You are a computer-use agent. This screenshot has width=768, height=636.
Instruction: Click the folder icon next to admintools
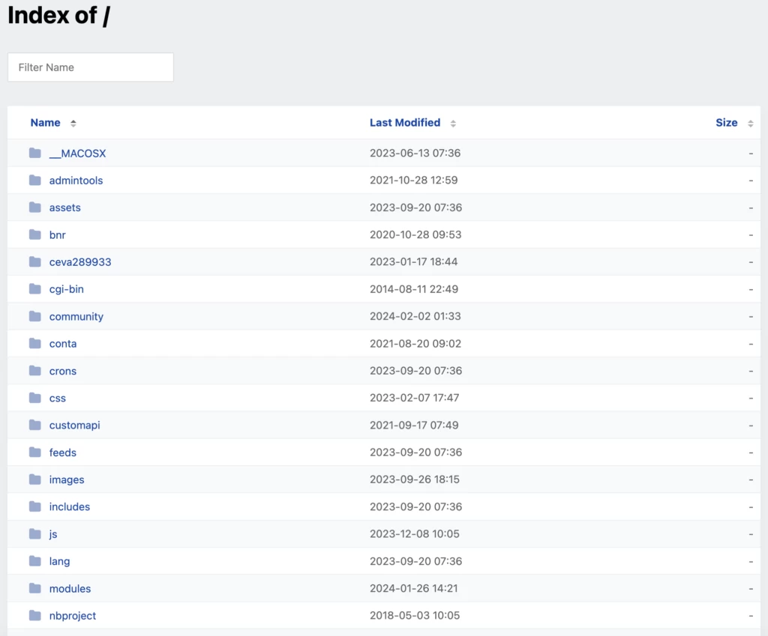[x=35, y=180]
